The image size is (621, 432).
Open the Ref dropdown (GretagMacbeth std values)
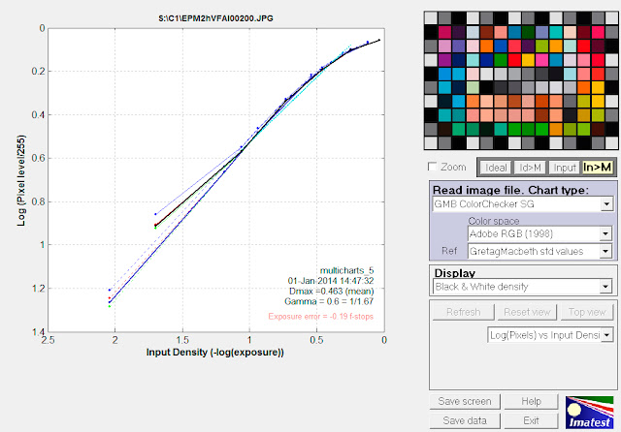[x=539, y=252]
